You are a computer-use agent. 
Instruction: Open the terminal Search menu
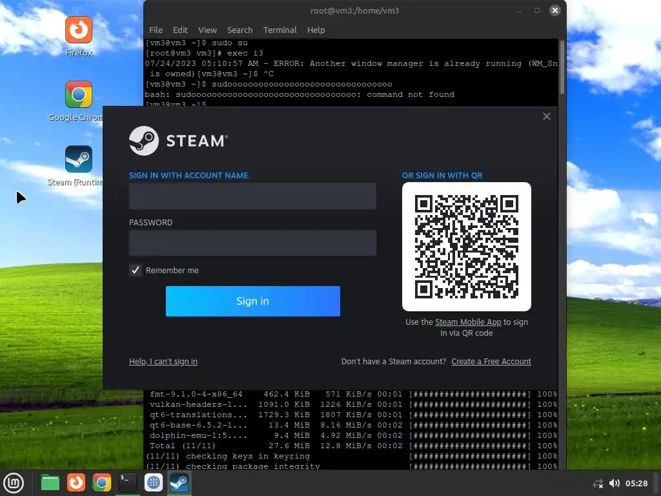[240, 30]
